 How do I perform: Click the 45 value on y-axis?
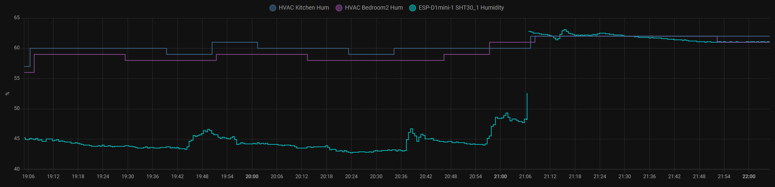tap(17, 139)
